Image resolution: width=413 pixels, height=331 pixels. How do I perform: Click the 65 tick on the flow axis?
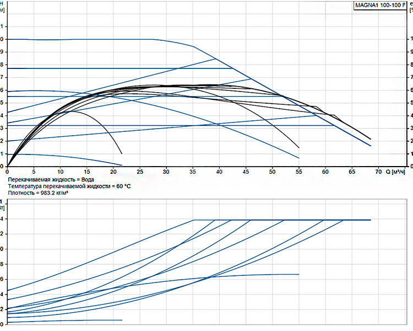352,172
